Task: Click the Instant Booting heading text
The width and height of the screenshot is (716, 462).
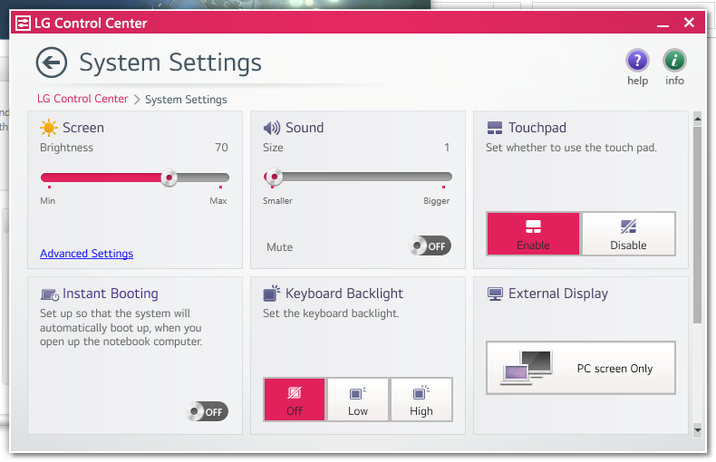Action: [x=111, y=294]
